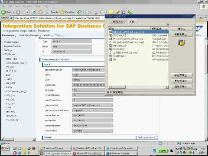Open Windows Explorer taskbar group

[55, 148]
